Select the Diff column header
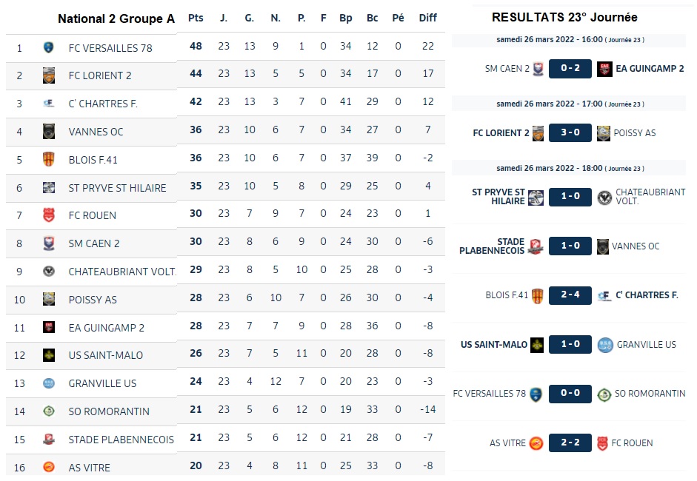 [427, 18]
